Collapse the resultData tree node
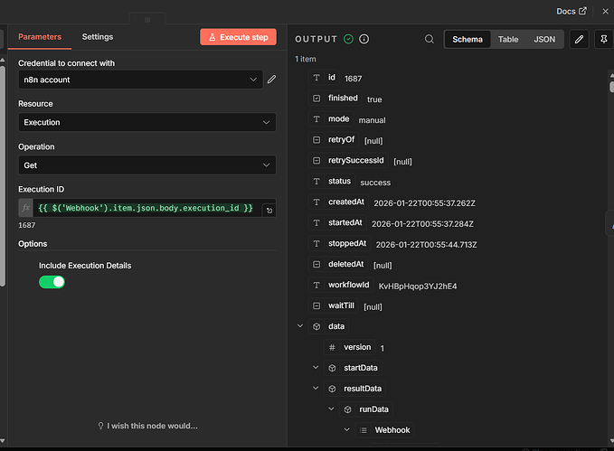The width and height of the screenshot is (614, 451). pyautogui.click(x=316, y=389)
